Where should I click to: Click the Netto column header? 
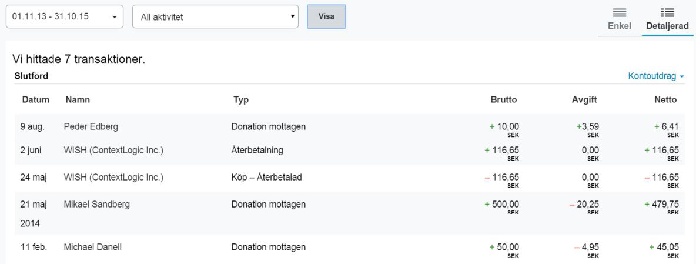[665, 100]
